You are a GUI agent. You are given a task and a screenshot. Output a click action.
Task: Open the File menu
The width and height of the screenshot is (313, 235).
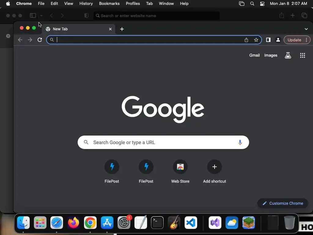tap(41, 4)
